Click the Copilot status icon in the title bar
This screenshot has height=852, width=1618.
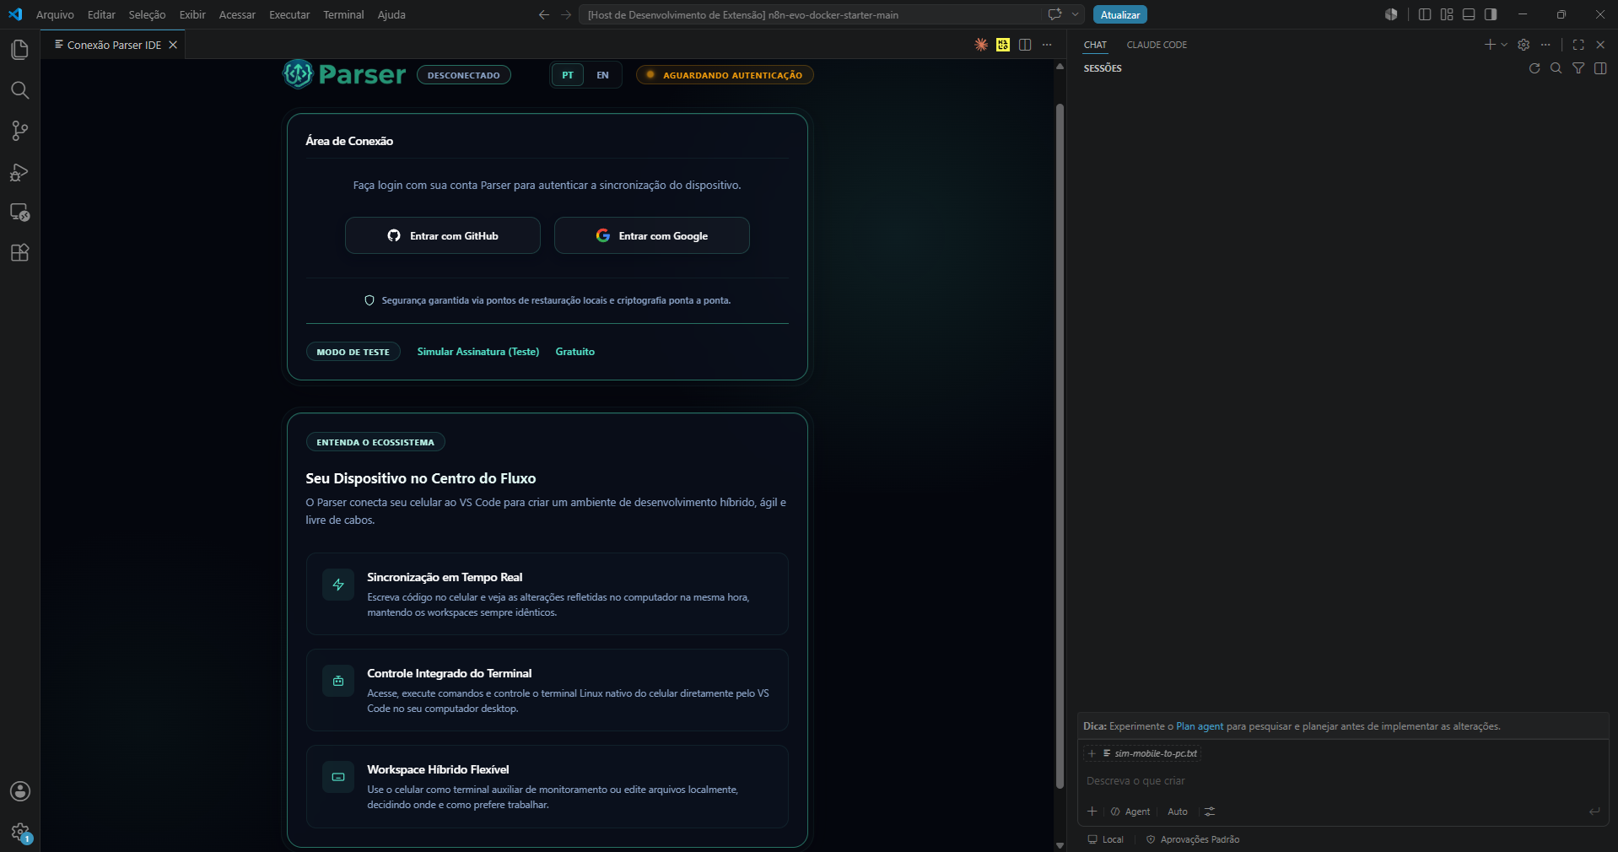pyautogui.click(x=1391, y=14)
